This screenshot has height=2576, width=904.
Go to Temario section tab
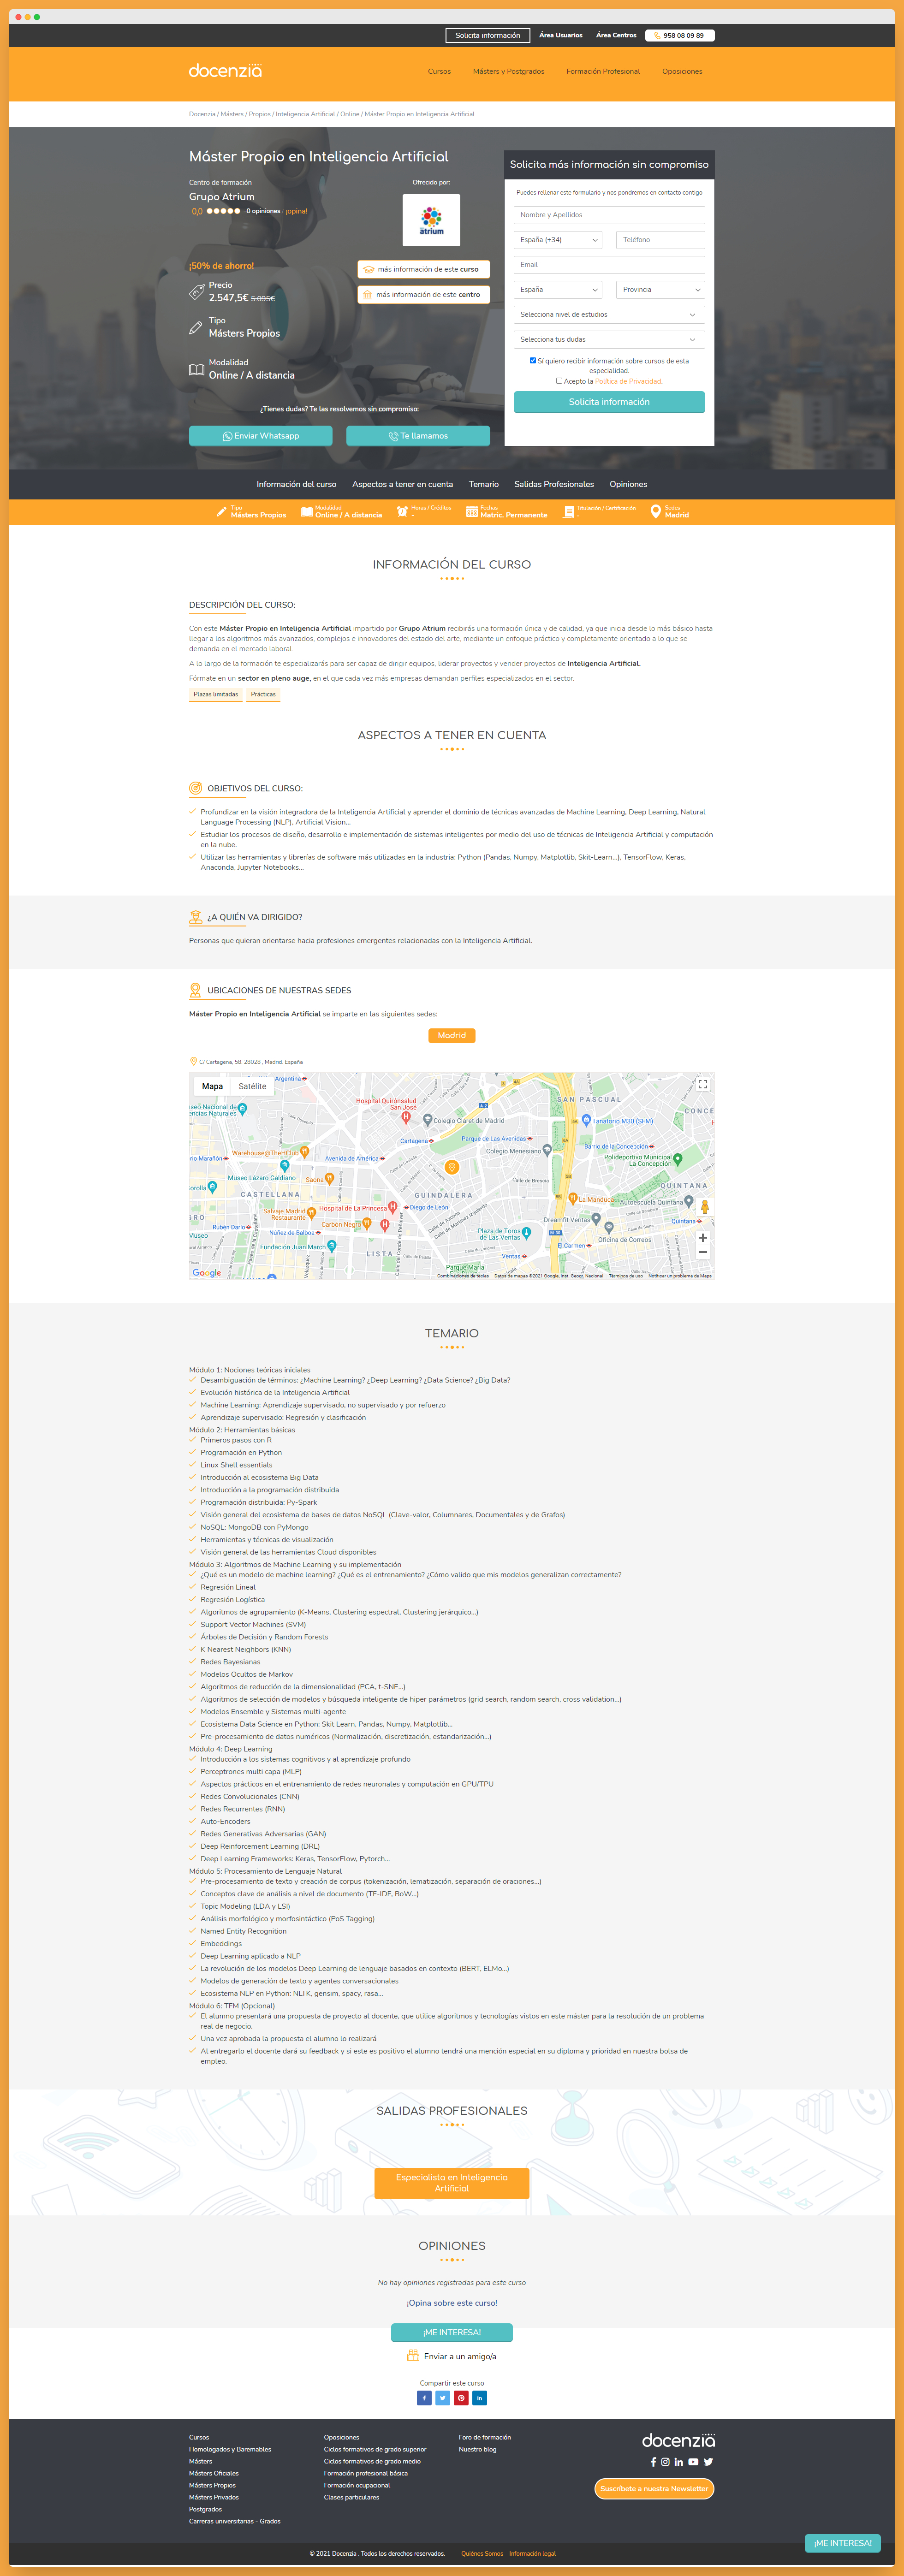click(x=483, y=484)
